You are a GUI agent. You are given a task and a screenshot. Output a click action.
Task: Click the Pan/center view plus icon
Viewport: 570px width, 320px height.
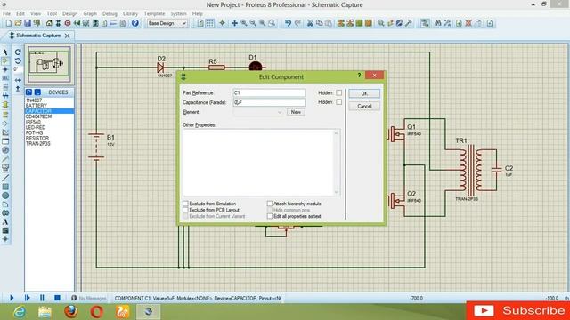tap(234, 23)
